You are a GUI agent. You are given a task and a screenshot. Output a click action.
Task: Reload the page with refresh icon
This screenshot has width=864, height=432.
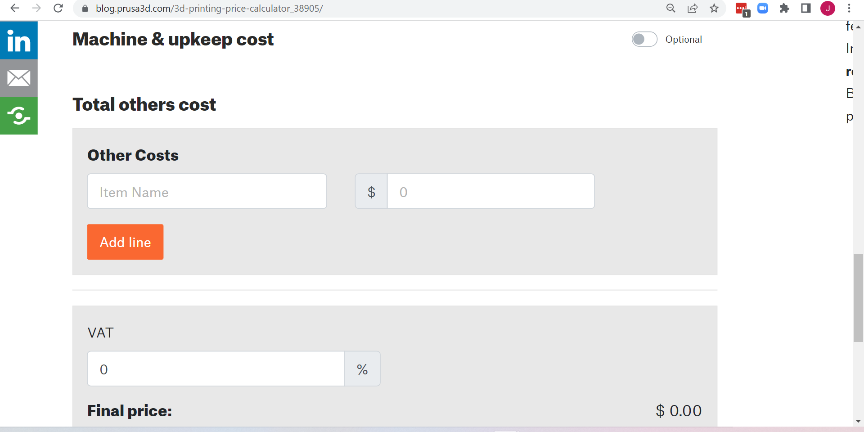click(58, 8)
